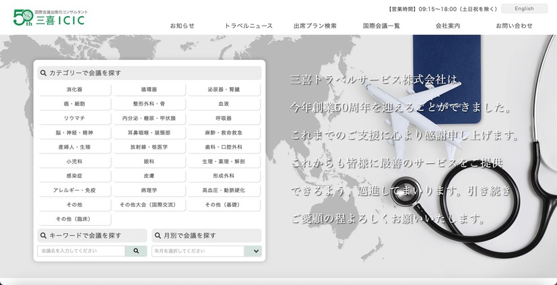The image size is (557, 285).
Task: Open the トラベルニュース menu item
Action: 249,26
